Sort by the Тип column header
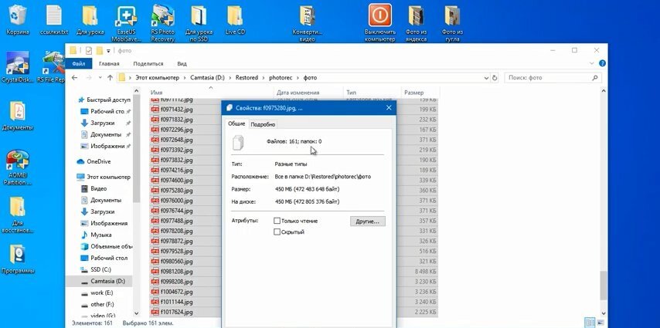 [372, 93]
